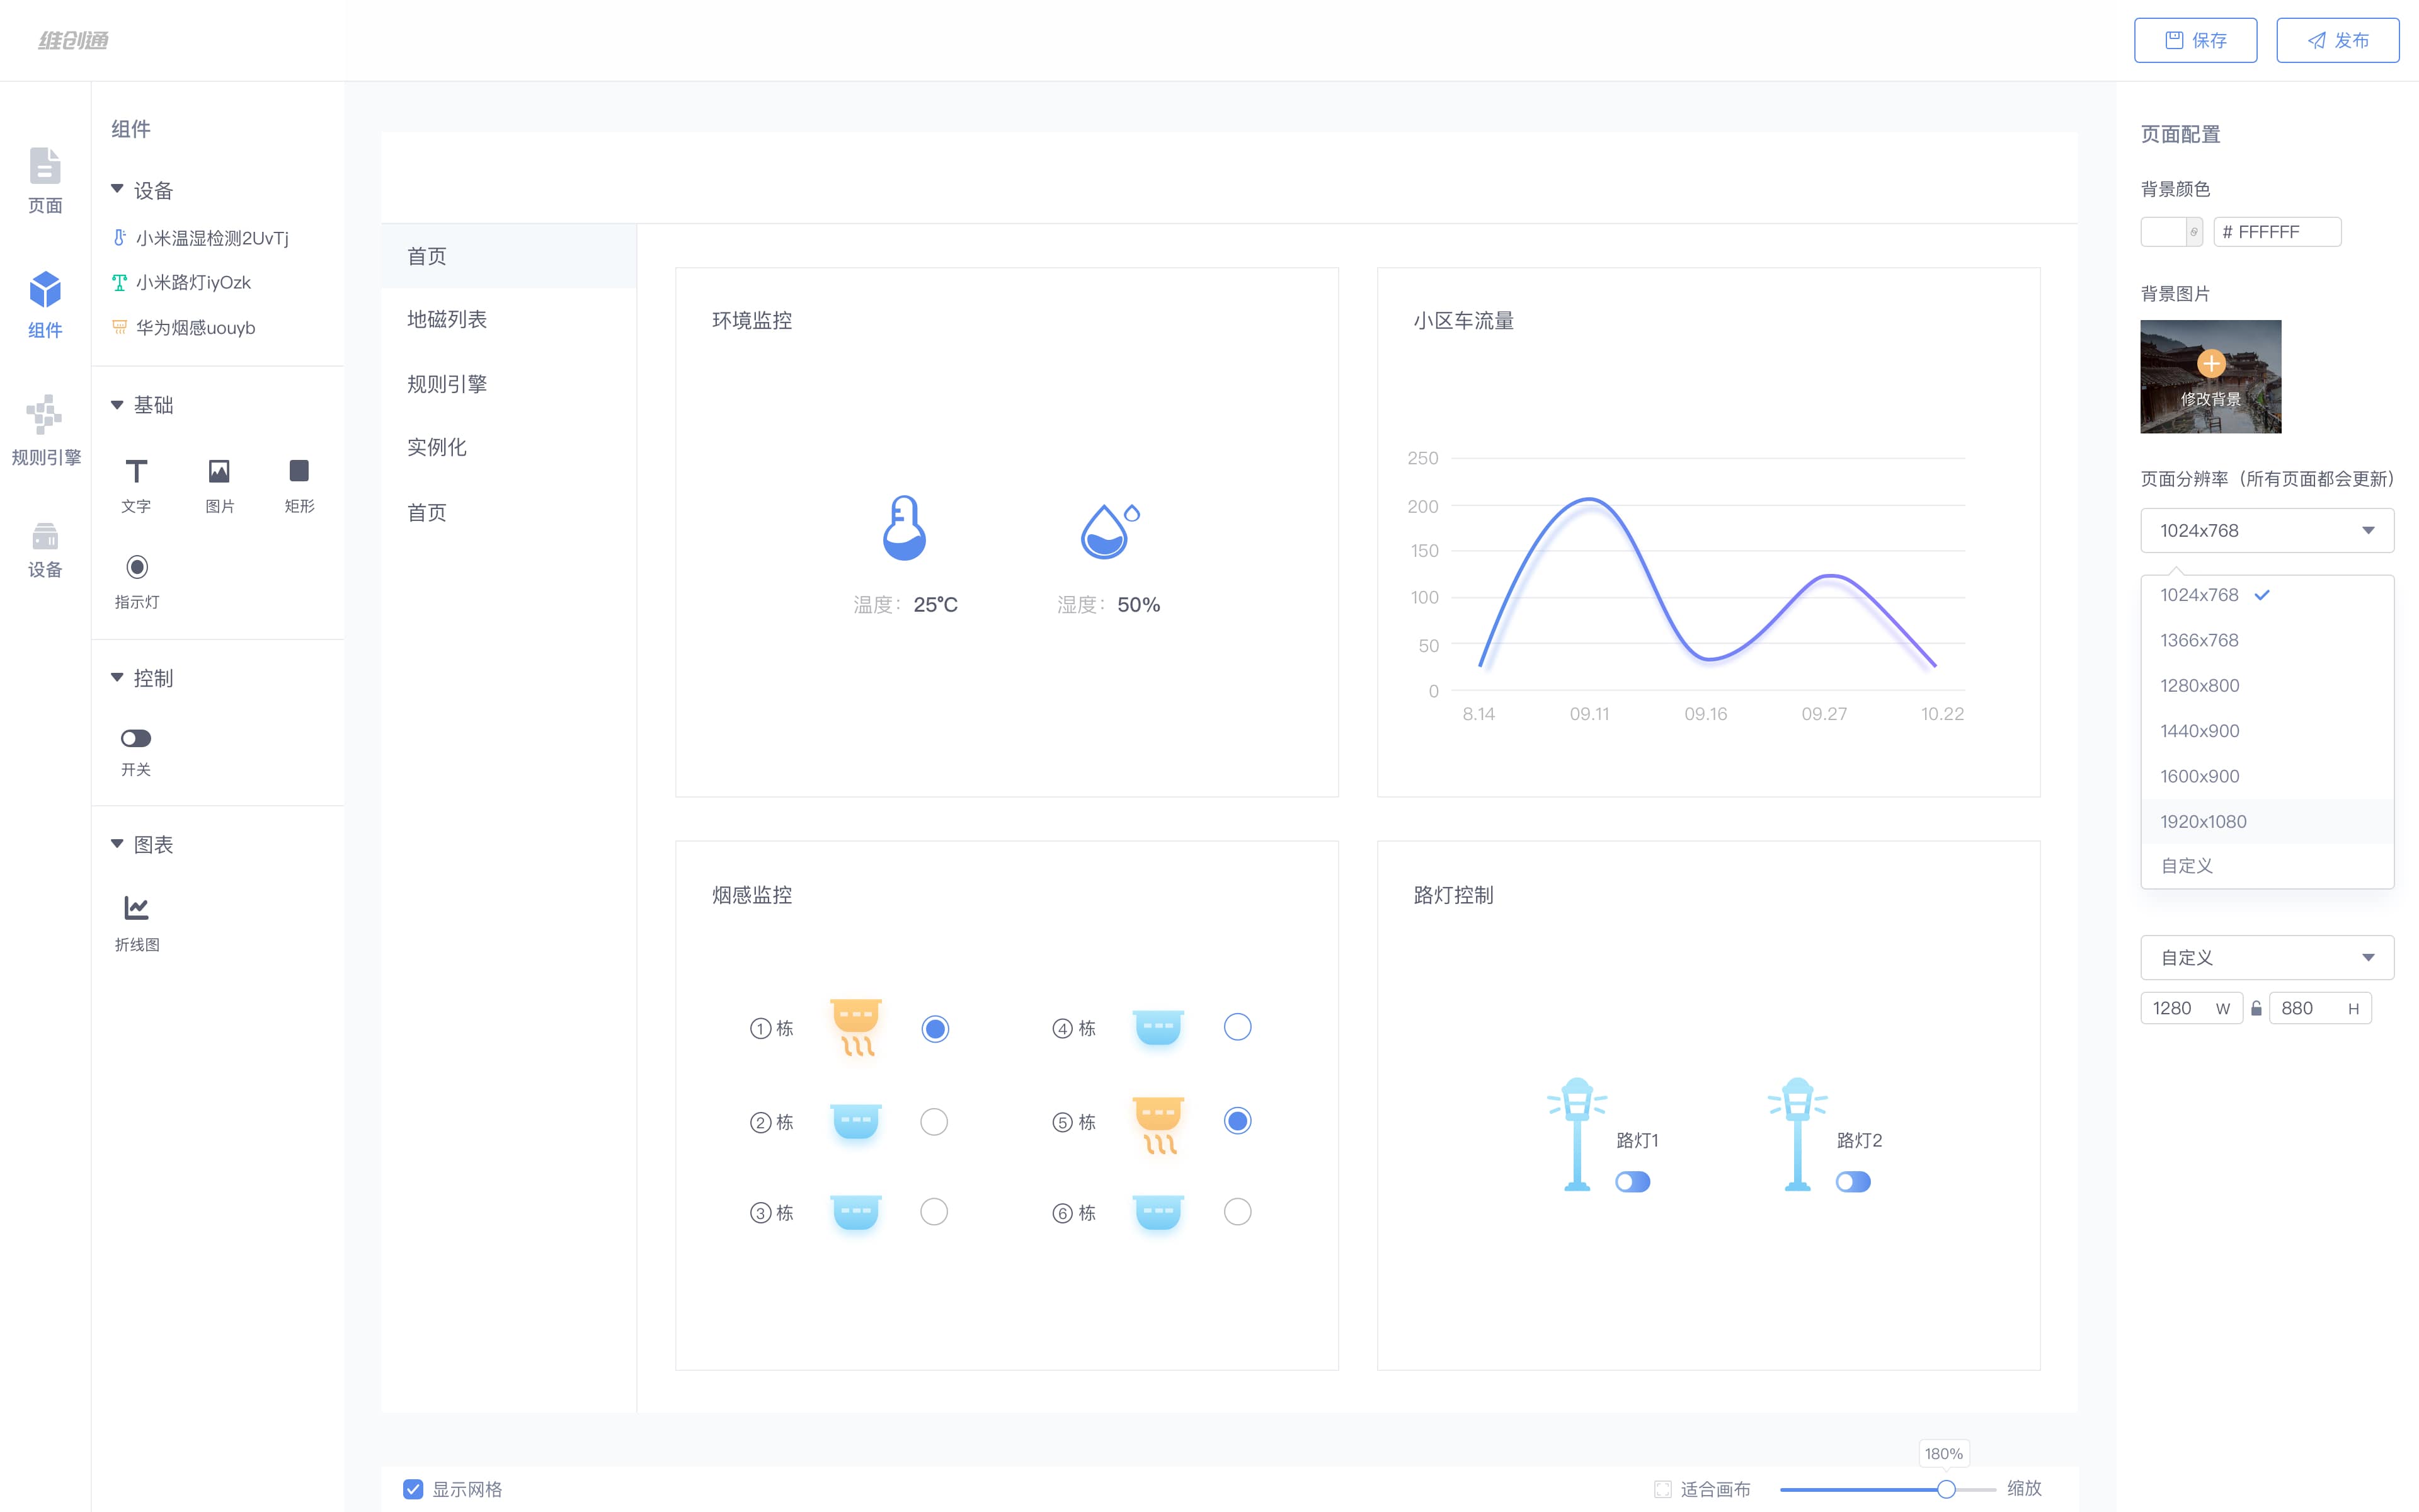Click the 缩放 zoom slider handle
Screen dimensions: 2419x1512
tap(1945, 1489)
